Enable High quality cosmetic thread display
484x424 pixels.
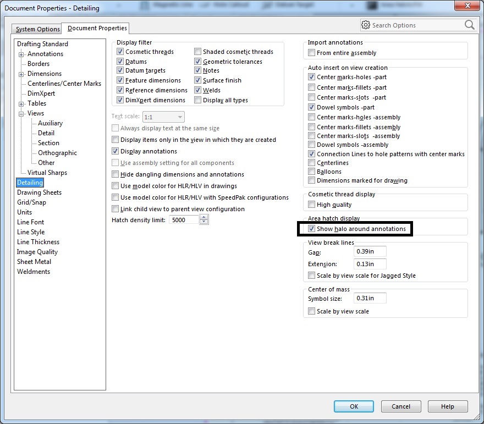point(312,205)
